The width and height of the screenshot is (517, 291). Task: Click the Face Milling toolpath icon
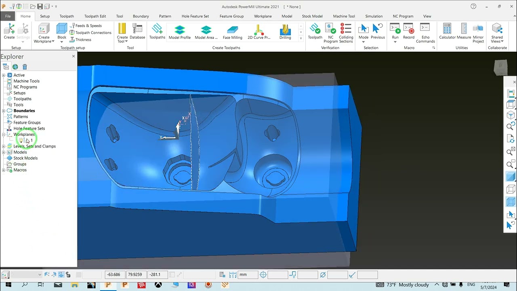[232, 32]
